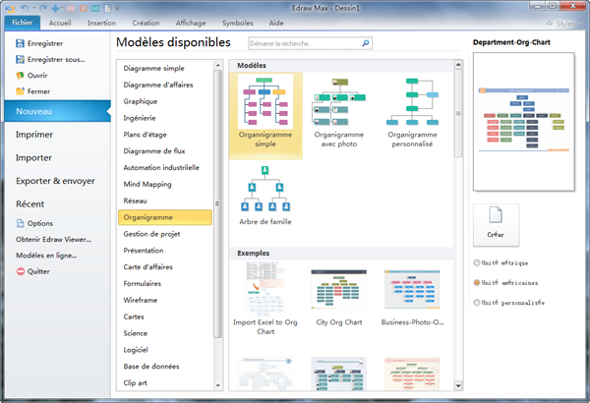Choose Diagramme de flux category
The image size is (590, 403).
point(165,151)
